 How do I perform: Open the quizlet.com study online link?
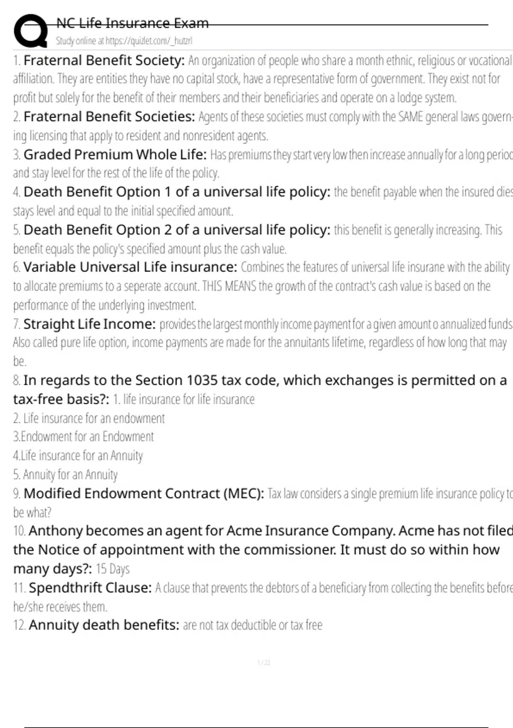coord(124,41)
